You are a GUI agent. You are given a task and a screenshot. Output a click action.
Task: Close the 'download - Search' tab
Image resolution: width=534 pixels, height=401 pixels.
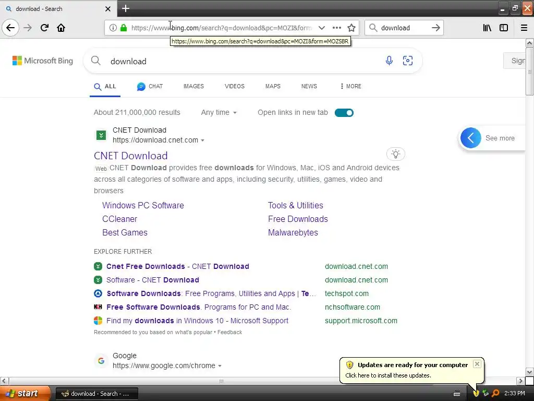click(107, 9)
